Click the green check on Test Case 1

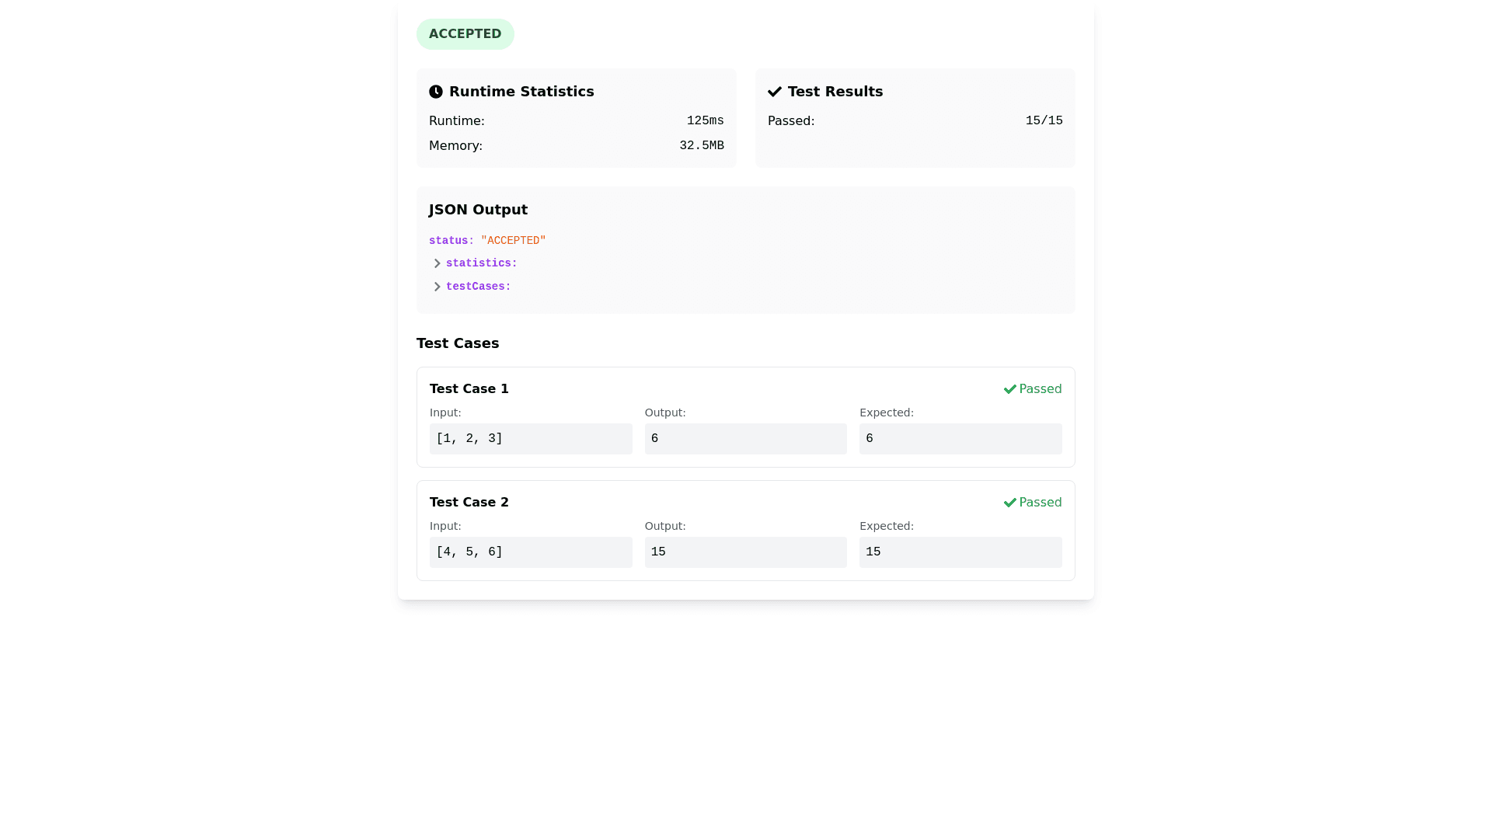coord(1009,389)
